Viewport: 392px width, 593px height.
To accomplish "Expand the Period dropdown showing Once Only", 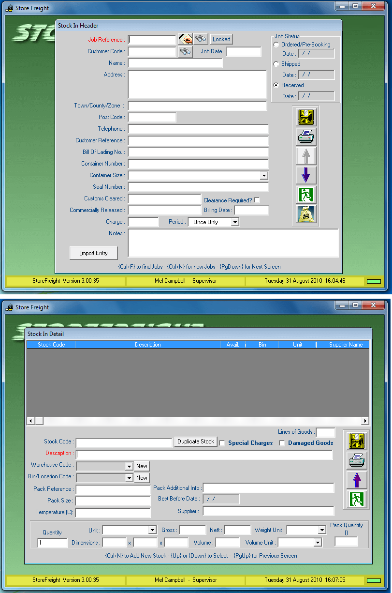I will (235, 222).
